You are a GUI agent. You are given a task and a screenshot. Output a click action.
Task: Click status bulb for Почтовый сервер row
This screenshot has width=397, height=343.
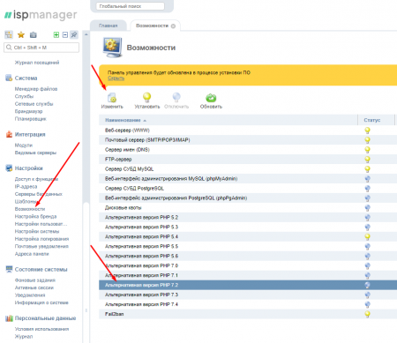pos(367,140)
